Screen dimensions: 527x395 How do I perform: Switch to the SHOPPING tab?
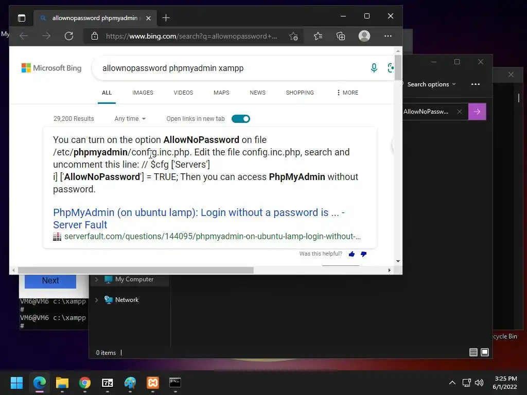[300, 93]
